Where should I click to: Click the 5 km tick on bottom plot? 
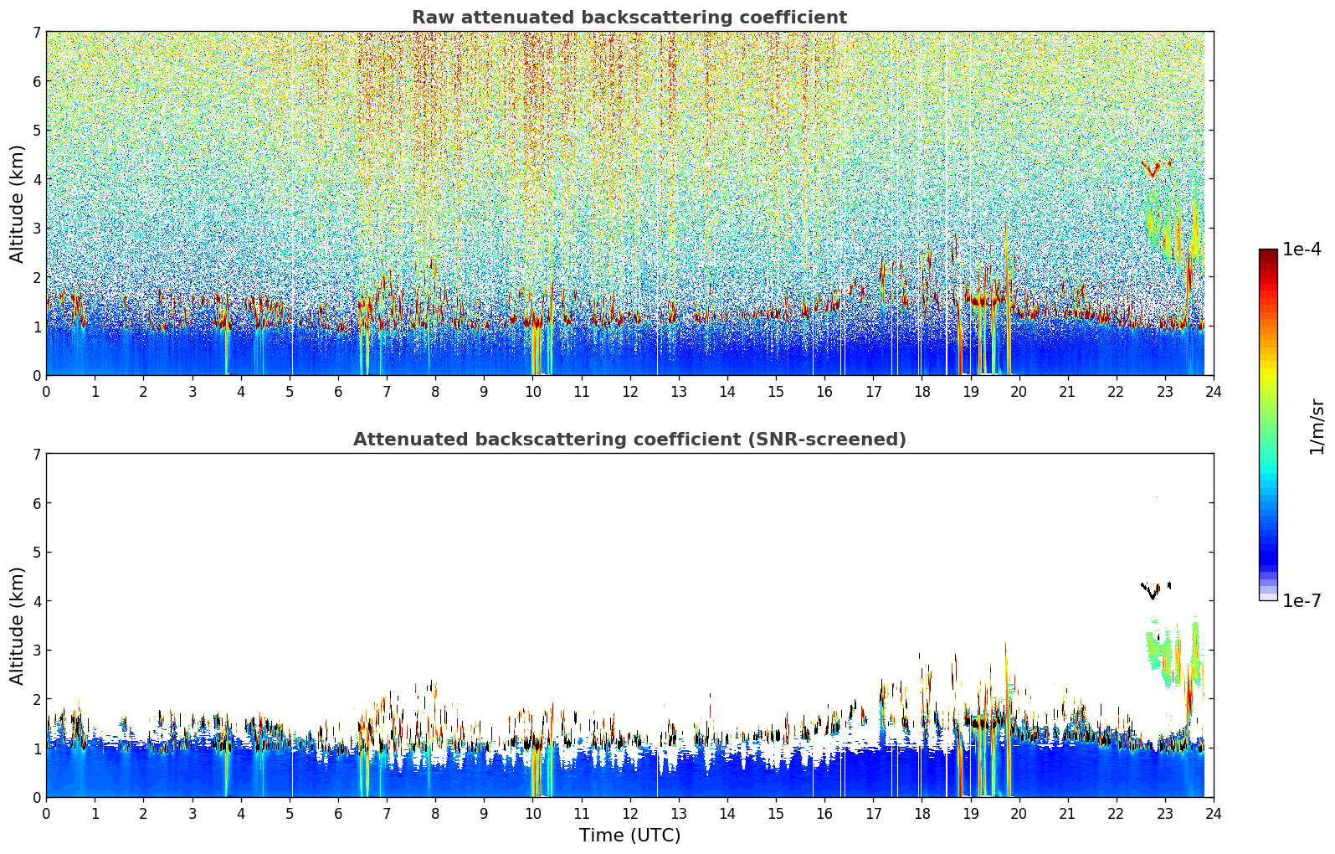click(36, 552)
